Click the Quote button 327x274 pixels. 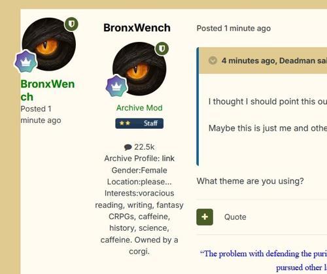(235, 217)
